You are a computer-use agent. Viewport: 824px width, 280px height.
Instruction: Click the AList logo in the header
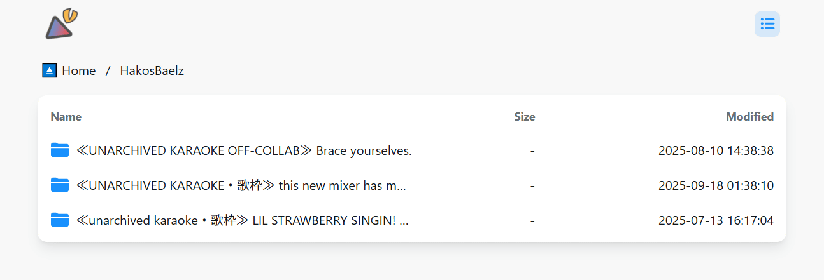pos(62,24)
